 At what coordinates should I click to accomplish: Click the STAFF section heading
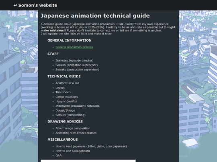(53, 54)
